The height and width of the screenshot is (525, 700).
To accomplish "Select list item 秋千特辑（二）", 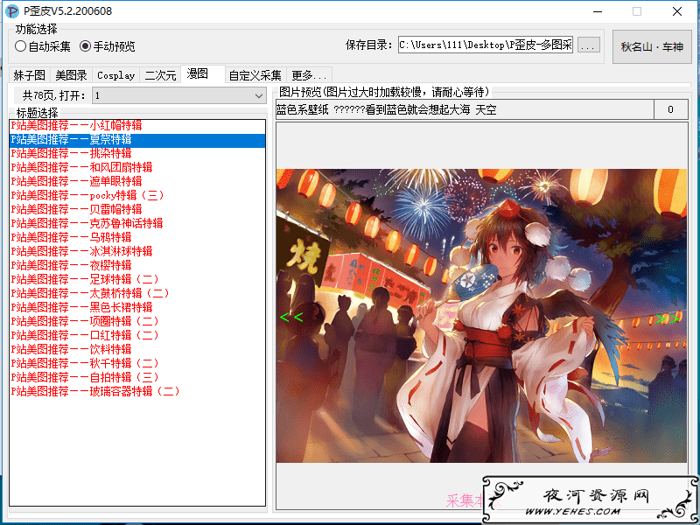I will coord(137,363).
